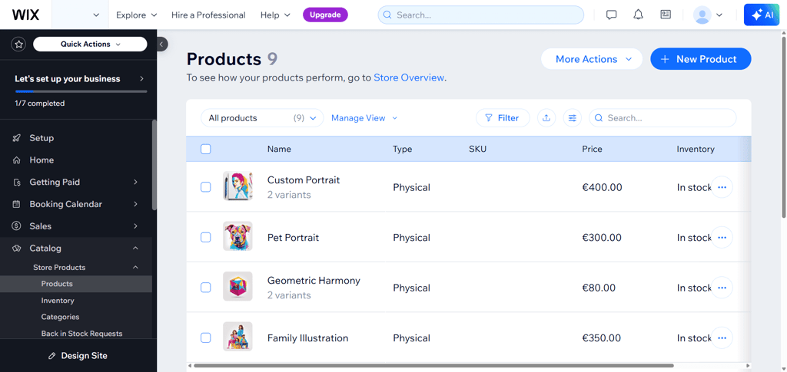
Task: Click Design Site button
Action: click(78, 356)
